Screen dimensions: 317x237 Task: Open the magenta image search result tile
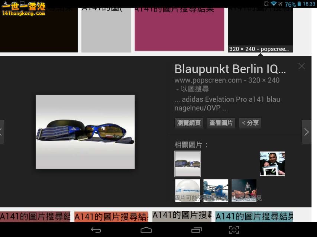click(179, 29)
